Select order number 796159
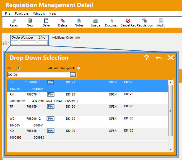This screenshot has height=160, width=182. click(x=32, y=106)
